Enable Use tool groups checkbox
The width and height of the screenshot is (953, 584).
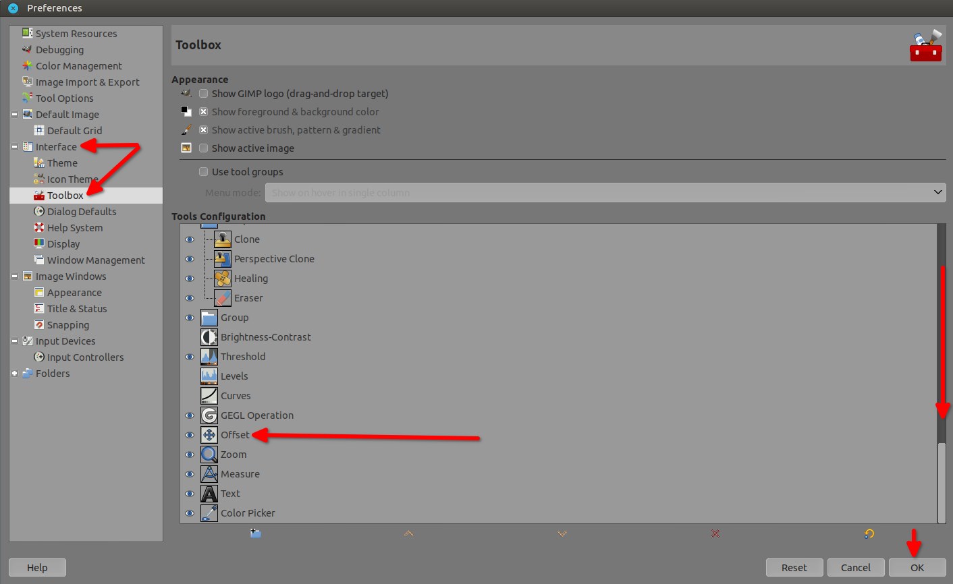pos(203,172)
